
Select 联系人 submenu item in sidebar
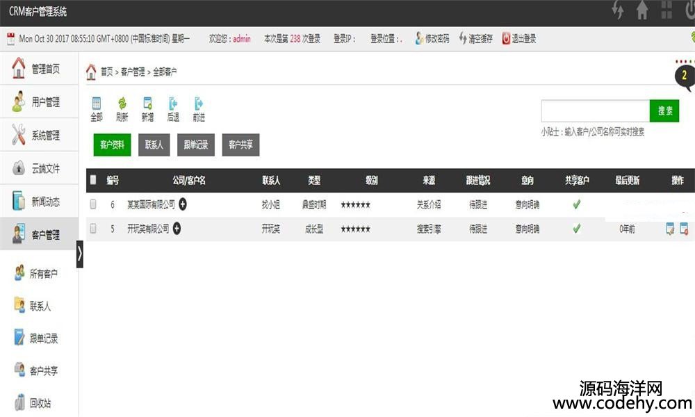click(x=33, y=306)
